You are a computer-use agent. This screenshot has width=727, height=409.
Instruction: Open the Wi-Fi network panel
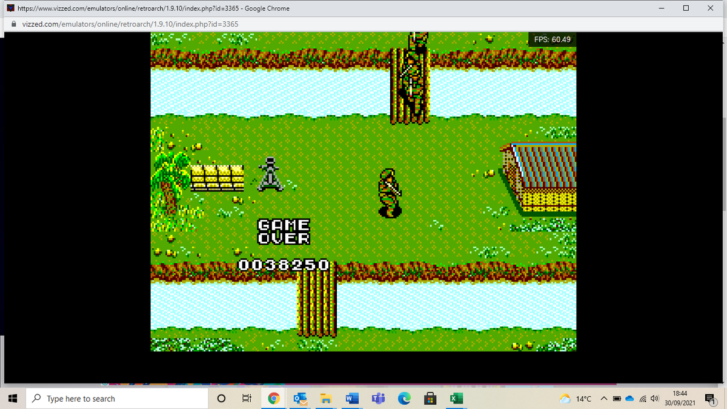pos(643,399)
